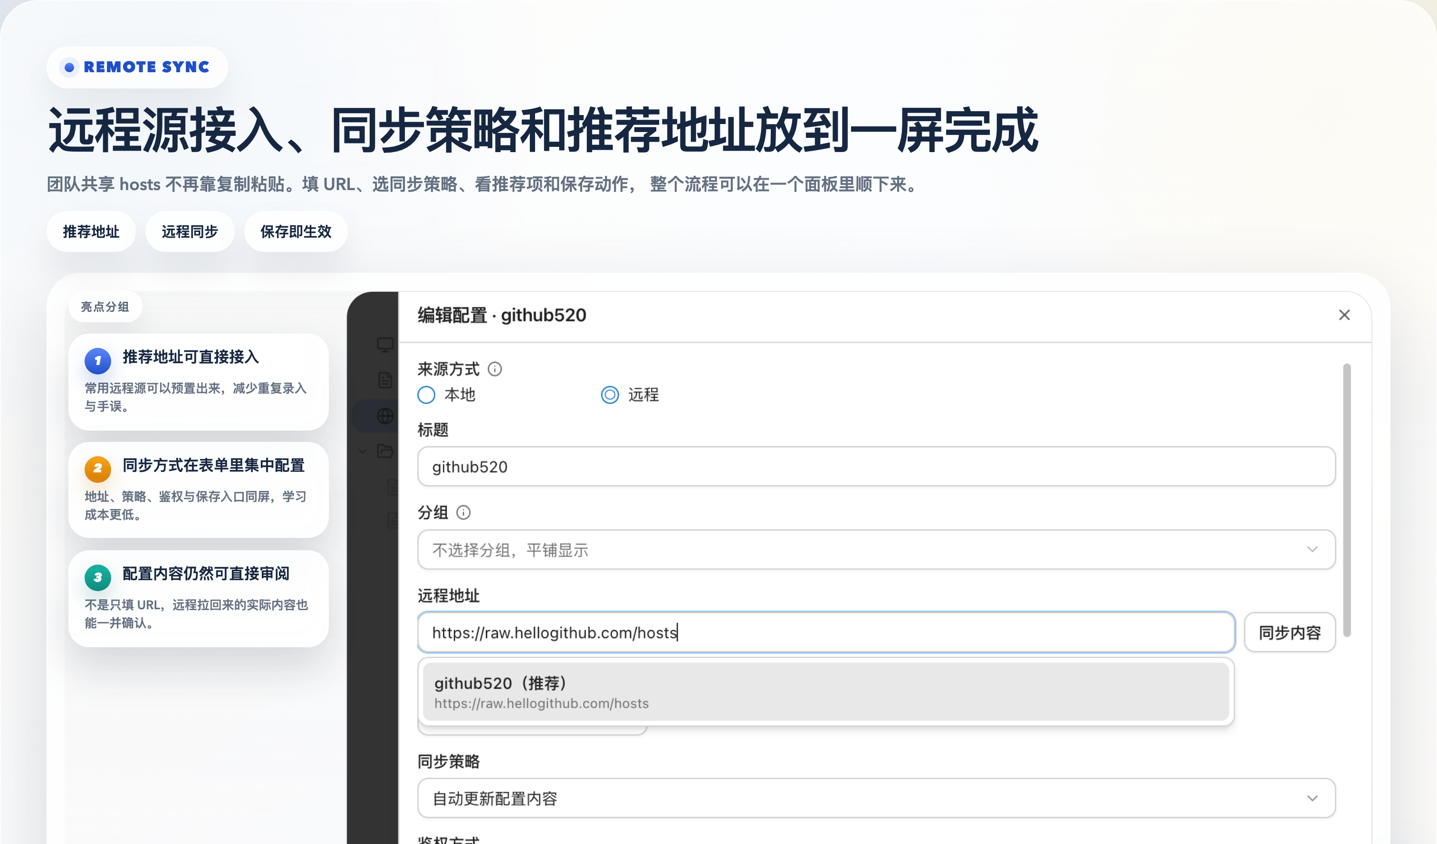Click info icon beside 来源方式 label
This screenshot has width=1437, height=844.
pyautogui.click(x=494, y=369)
